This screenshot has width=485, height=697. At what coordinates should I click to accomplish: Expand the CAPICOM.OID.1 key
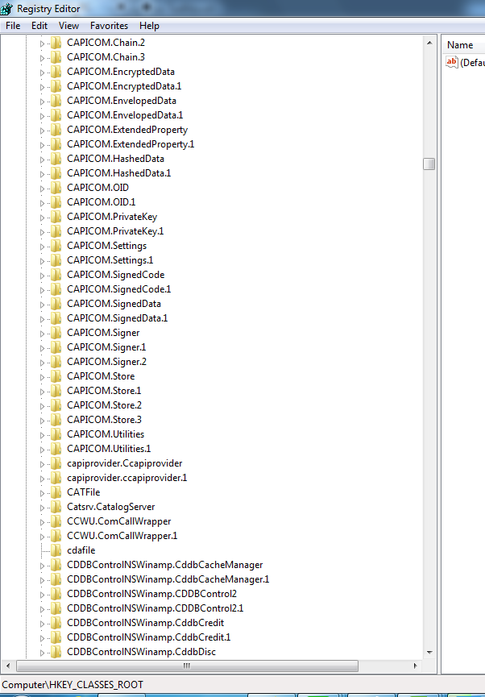point(42,203)
